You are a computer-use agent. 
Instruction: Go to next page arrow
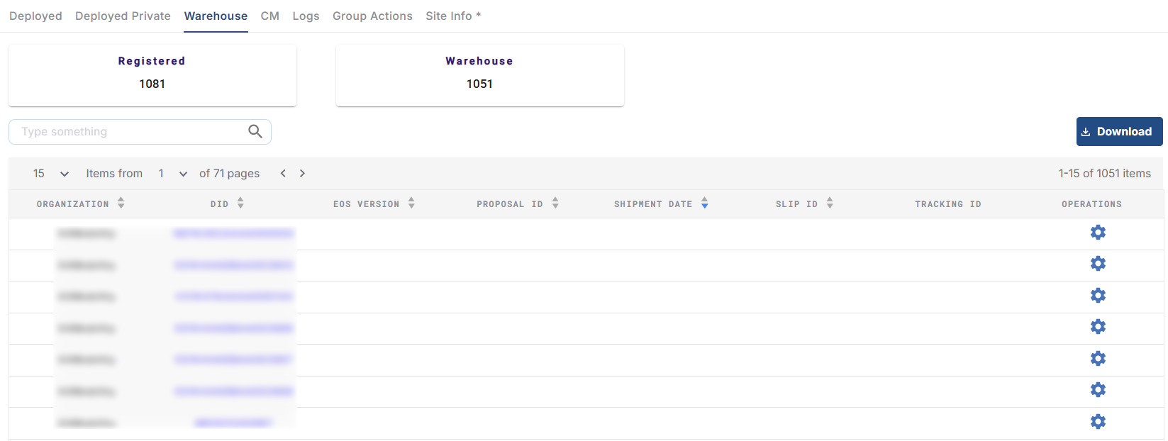point(302,174)
